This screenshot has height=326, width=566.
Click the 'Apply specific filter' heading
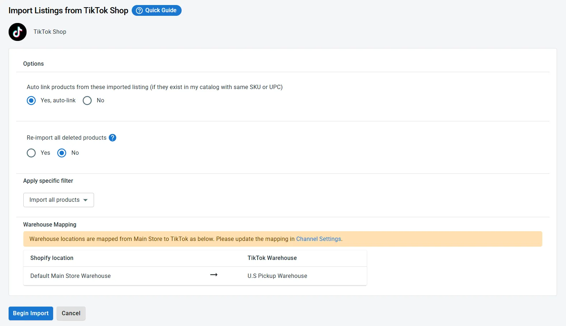(48, 181)
